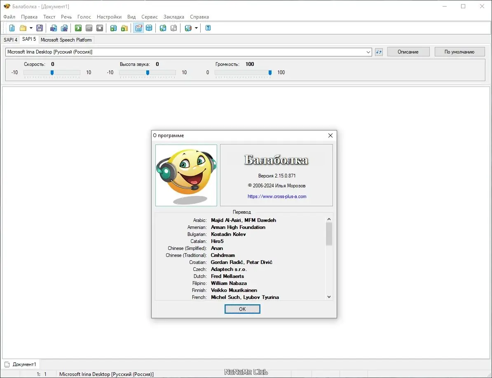Click the smiley headset logo image
This screenshot has height=378, width=492.
(x=186, y=175)
